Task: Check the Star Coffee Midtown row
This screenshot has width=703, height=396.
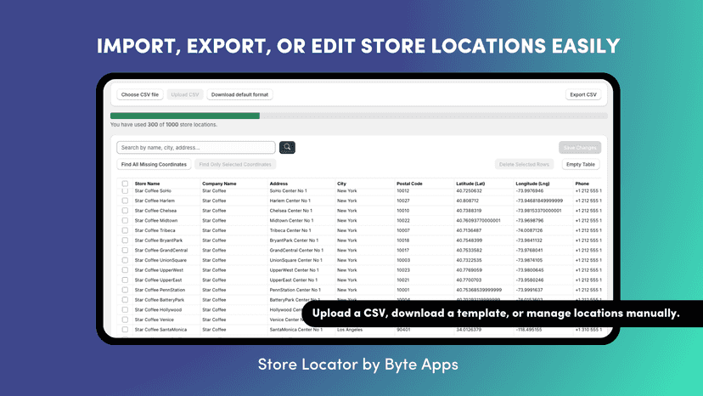Action: tap(125, 220)
